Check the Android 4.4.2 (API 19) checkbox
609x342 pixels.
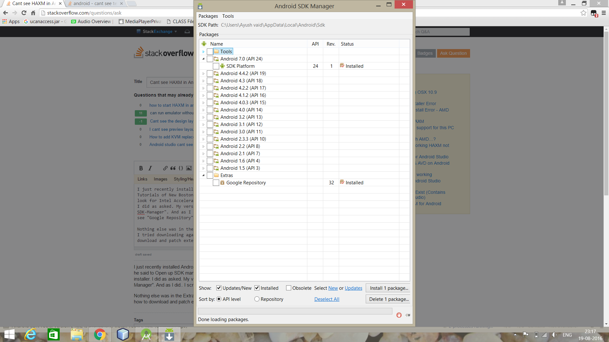pyautogui.click(x=210, y=73)
